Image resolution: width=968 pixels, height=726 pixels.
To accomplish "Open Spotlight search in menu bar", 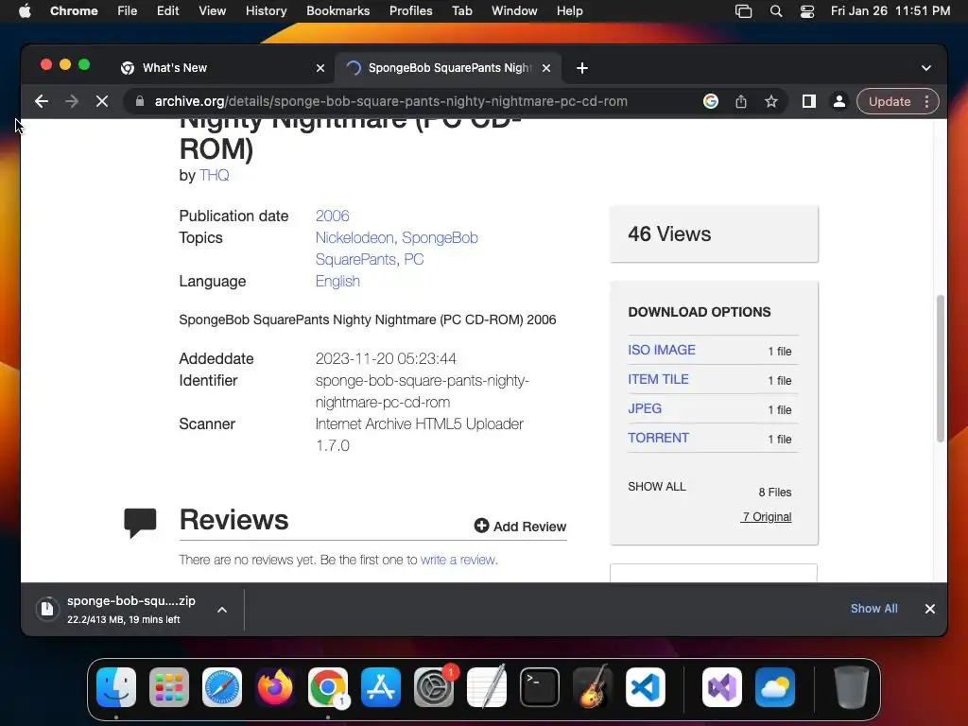I will [776, 10].
